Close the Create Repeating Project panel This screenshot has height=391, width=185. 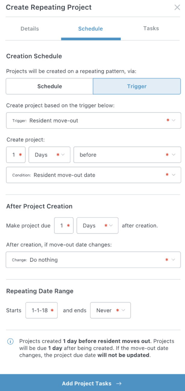coord(177,8)
